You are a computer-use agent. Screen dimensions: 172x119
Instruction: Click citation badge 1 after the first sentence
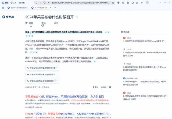tap(106, 32)
